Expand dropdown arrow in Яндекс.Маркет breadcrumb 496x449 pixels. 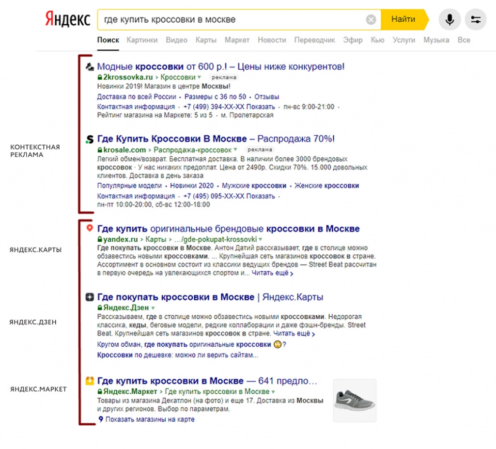273,391
